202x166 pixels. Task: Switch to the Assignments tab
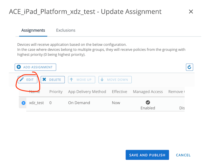coord(33,30)
